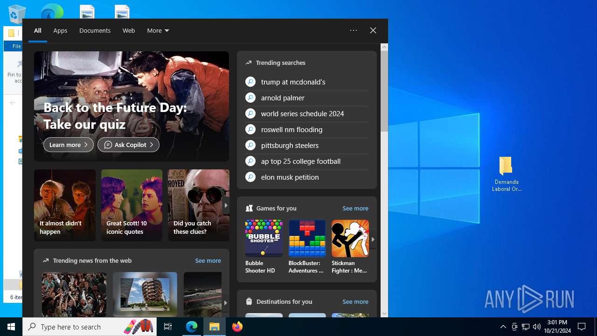Open Demanda Laboral folder on desktop
The height and width of the screenshot is (336, 597).
coord(507,174)
